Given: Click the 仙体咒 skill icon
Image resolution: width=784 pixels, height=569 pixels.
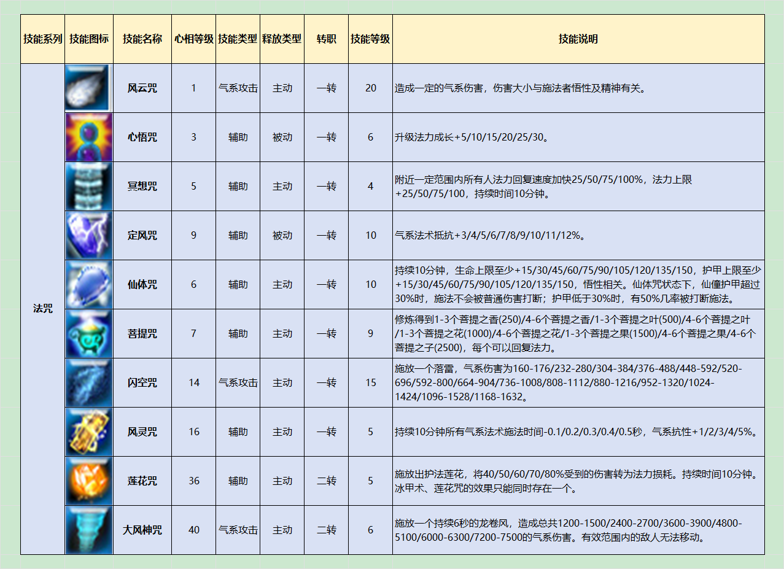Looking at the screenshot, I should coord(88,284).
